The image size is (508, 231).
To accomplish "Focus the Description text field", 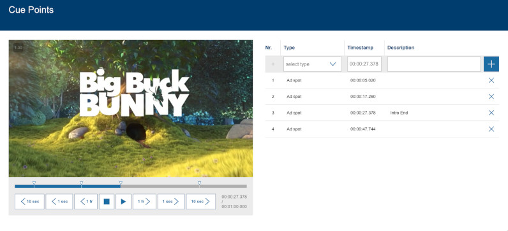I will click(x=434, y=64).
